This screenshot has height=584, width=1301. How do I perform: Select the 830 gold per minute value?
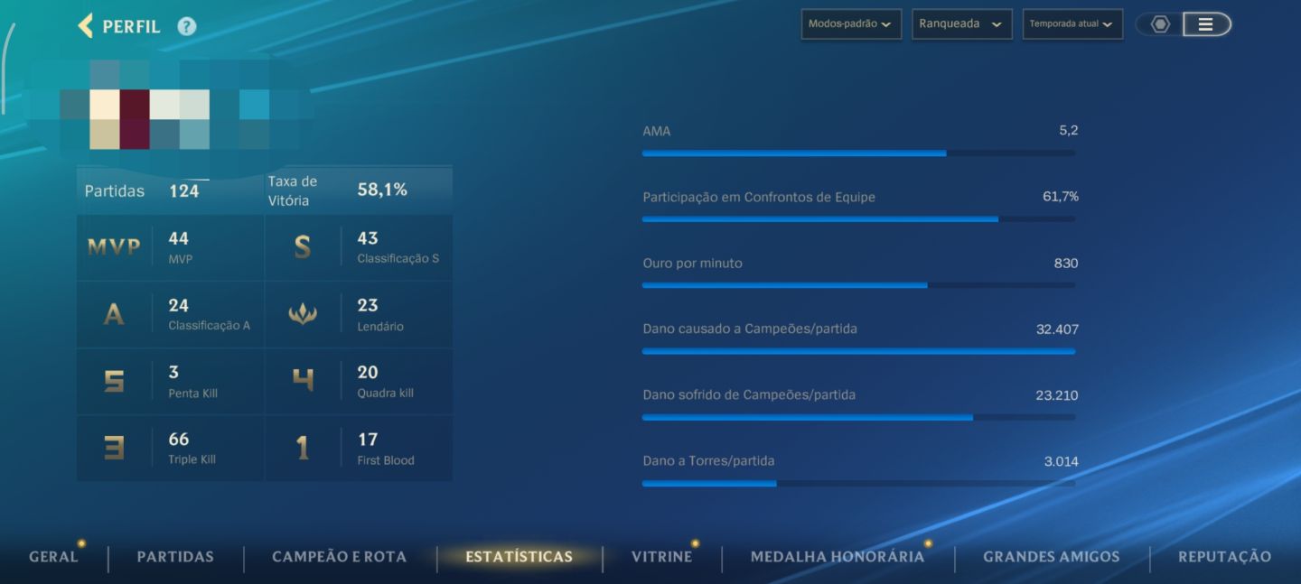point(1066,263)
